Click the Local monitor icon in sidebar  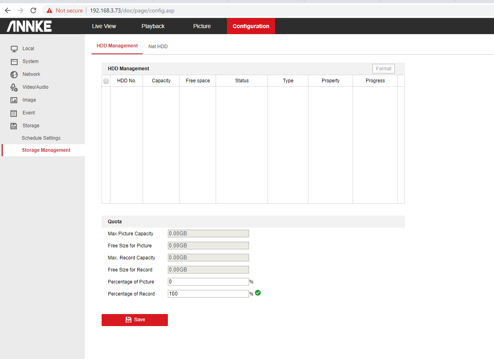click(x=14, y=49)
